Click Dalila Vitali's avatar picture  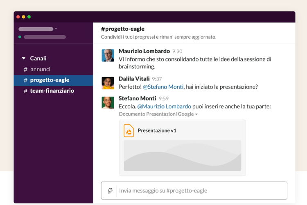pos(108,83)
